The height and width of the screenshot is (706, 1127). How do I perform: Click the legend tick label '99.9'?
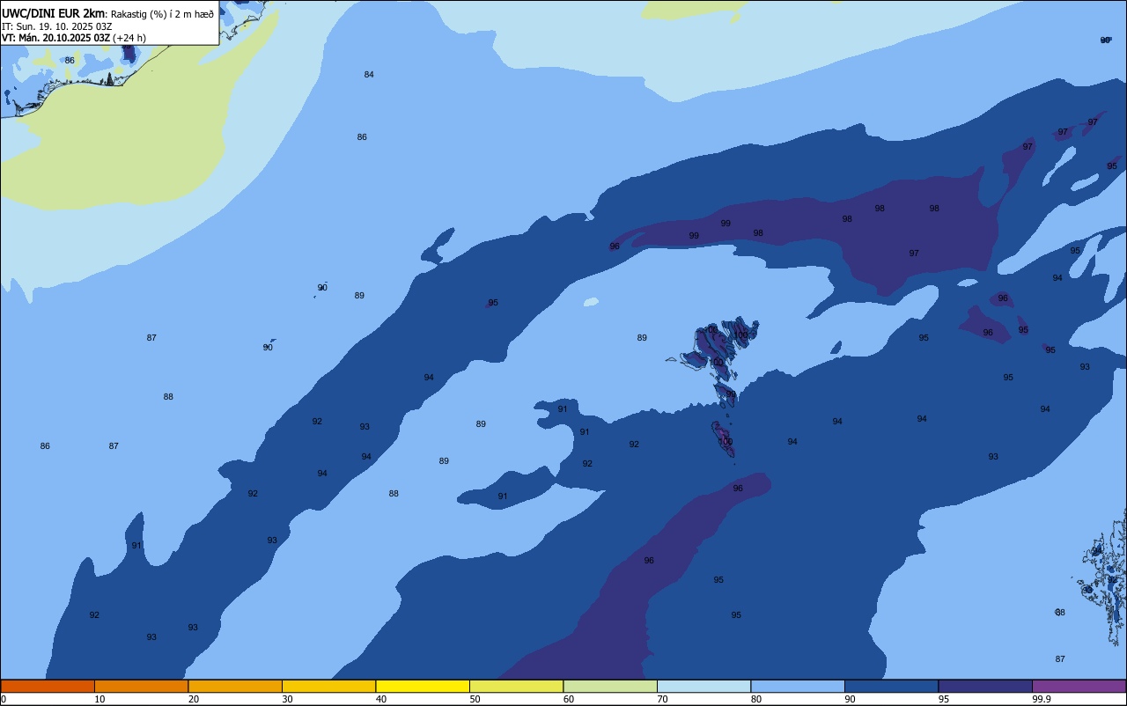[x=1042, y=699]
